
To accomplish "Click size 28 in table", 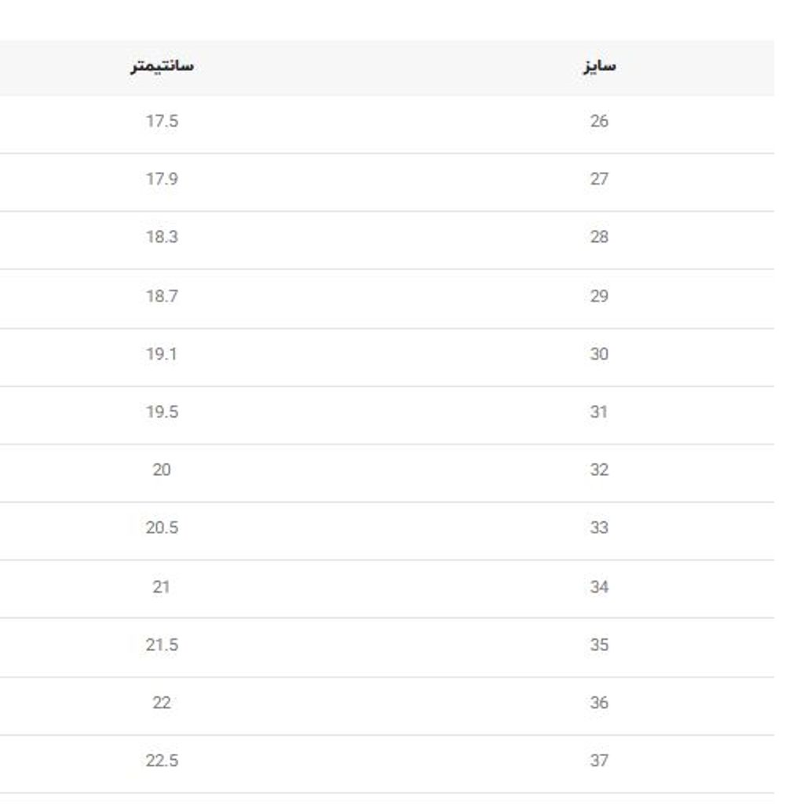I will tap(599, 237).
